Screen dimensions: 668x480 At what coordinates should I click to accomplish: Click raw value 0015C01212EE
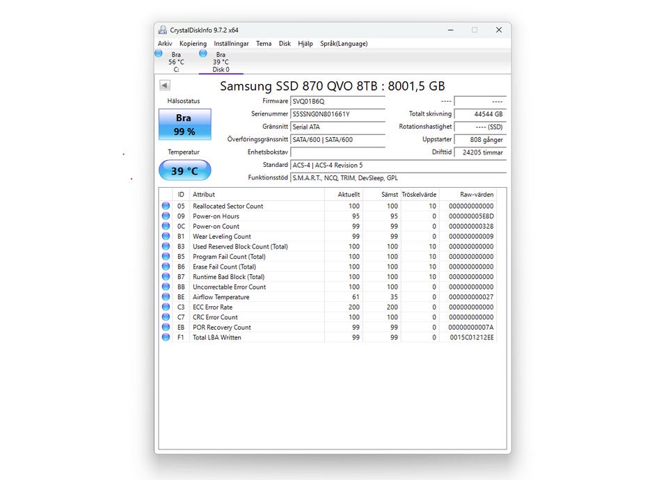472,337
